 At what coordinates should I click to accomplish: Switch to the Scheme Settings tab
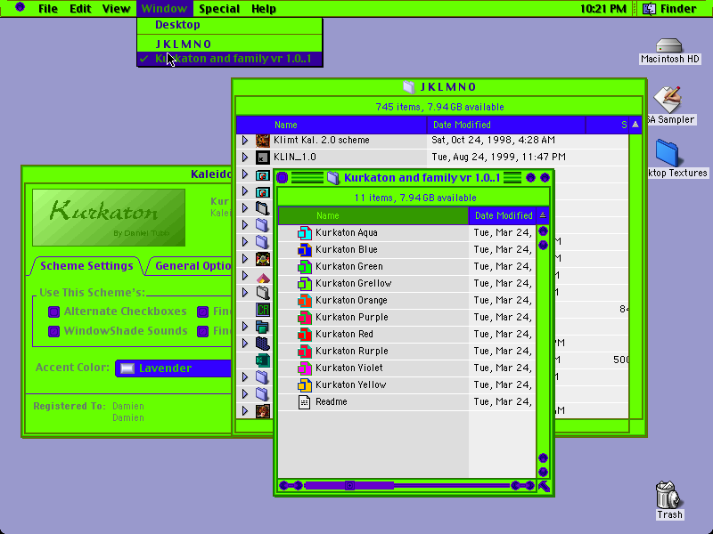point(86,266)
